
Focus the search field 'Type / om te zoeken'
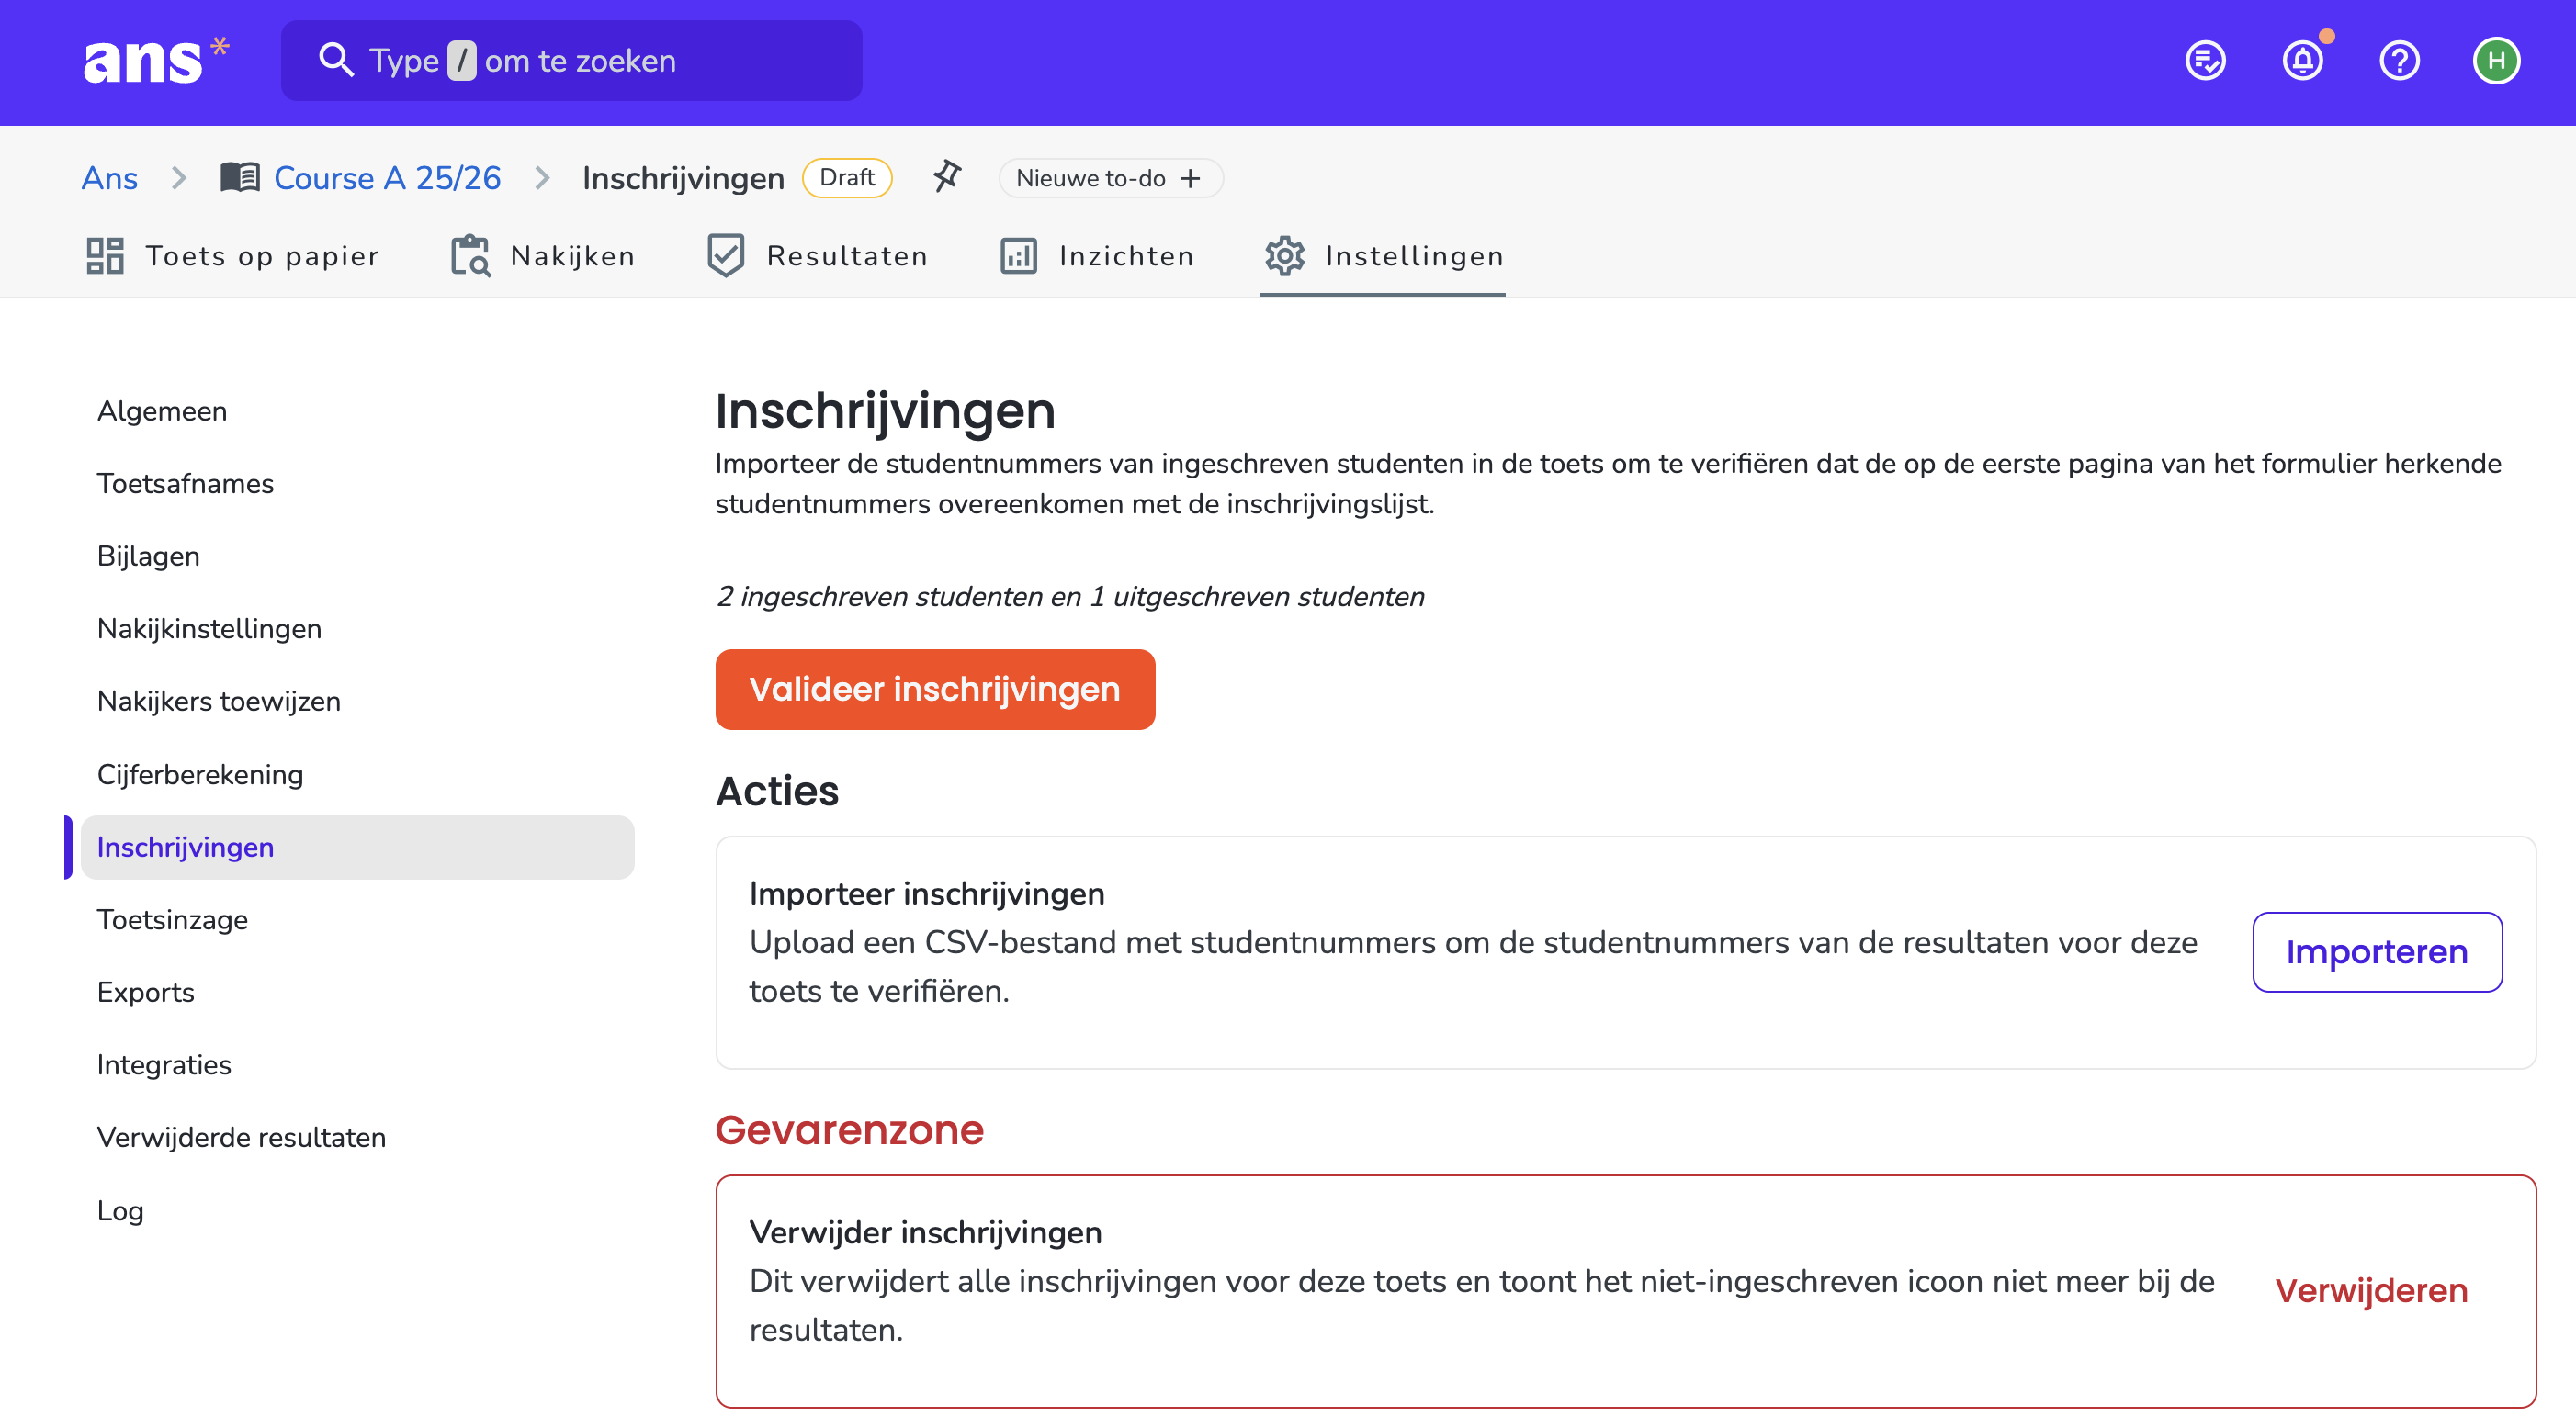coord(571,61)
